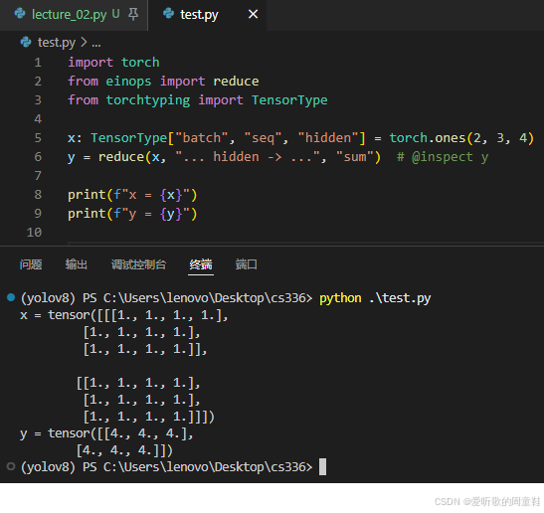The image size is (544, 513).
Task: Click 'torchtyping' in line 3
Action: coord(148,100)
